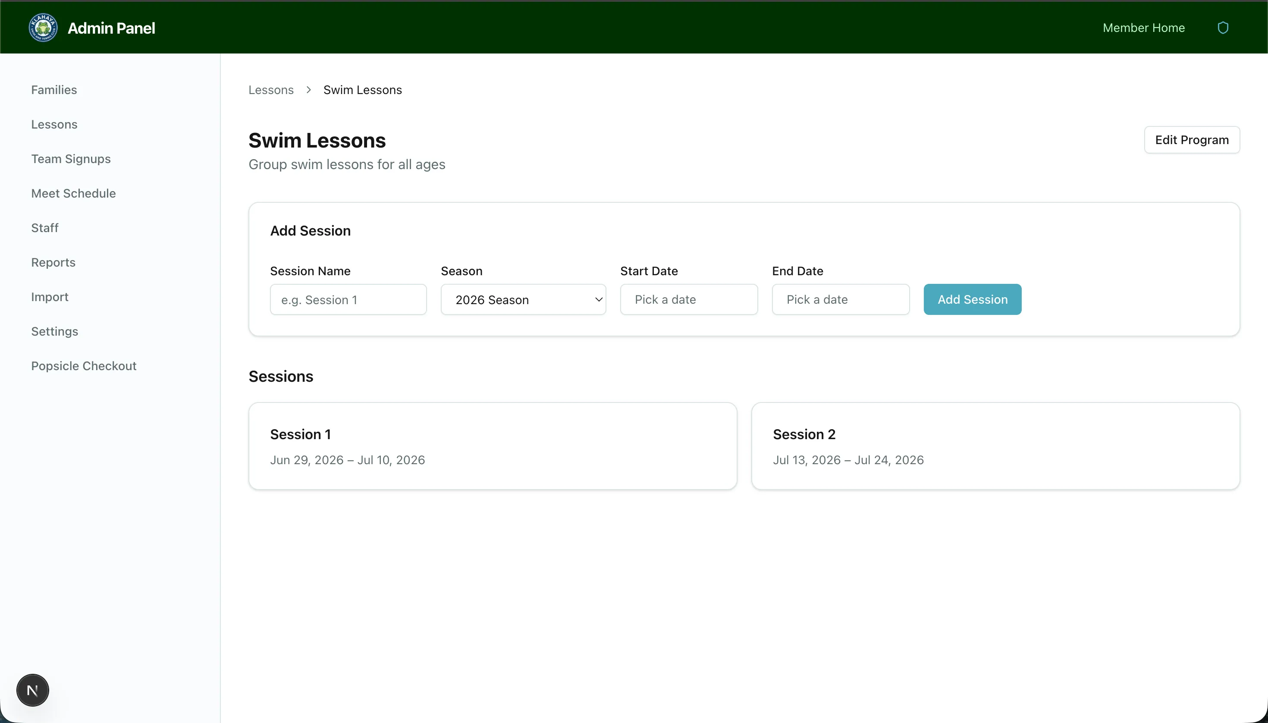Image resolution: width=1268 pixels, height=723 pixels.
Task: Navigate to Meet Schedule
Action: (x=73, y=193)
